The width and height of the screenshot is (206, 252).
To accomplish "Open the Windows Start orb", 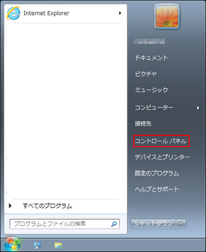I will pyautogui.click(x=12, y=244).
